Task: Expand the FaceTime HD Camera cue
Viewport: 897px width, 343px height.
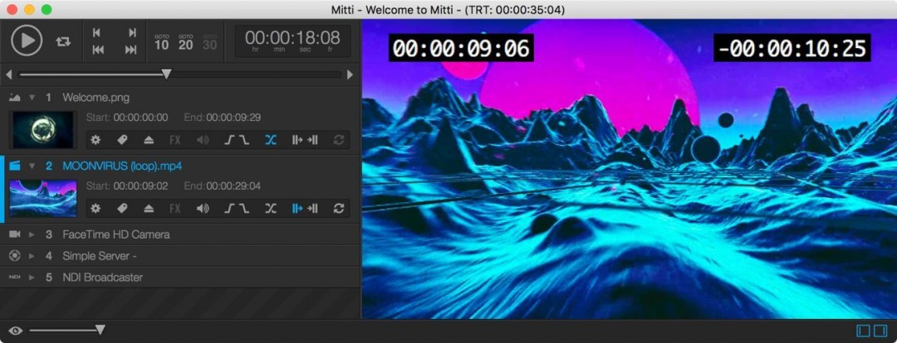Action: (32, 234)
